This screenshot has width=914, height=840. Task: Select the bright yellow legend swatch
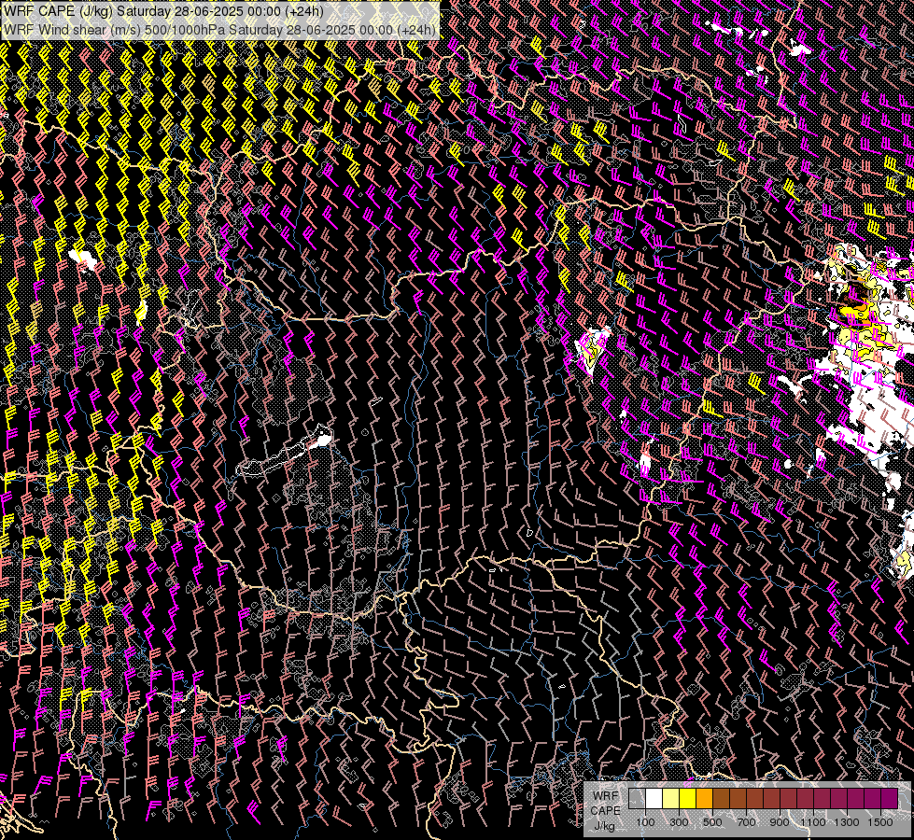pyautogui.click(x=688, y=799)
